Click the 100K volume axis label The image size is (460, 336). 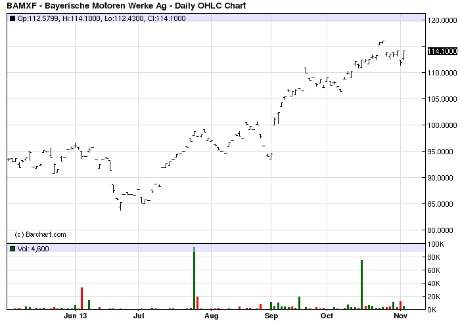(x=436, y=244)
